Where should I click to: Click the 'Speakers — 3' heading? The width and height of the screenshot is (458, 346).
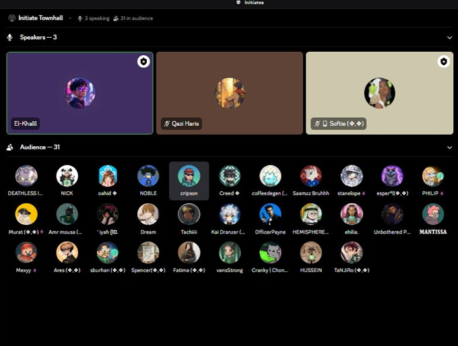(38, 38)
